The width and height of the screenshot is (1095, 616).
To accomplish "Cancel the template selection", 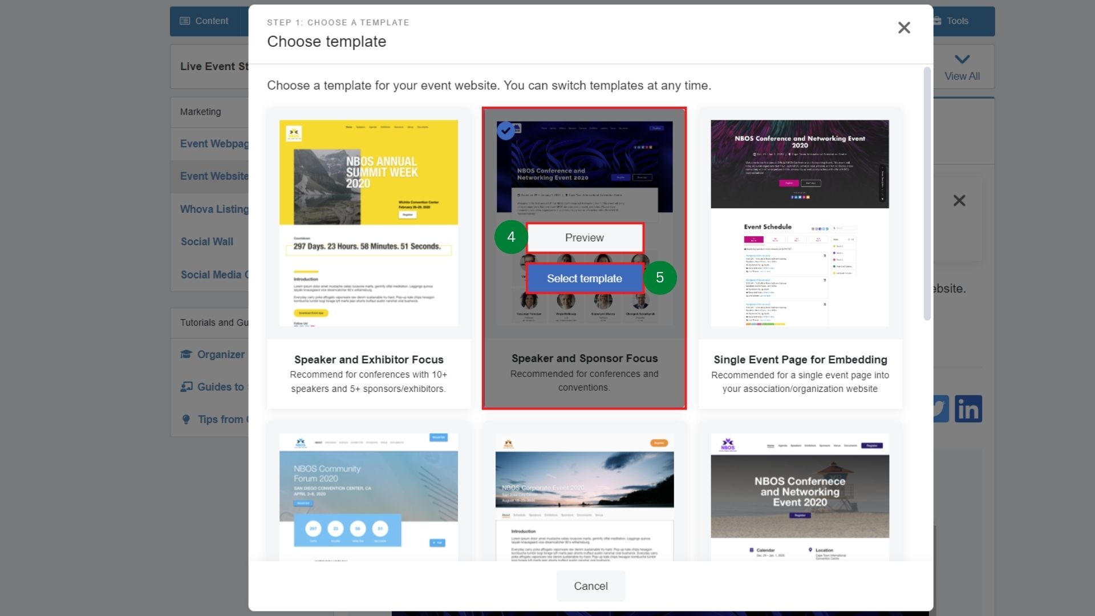I will coord(591,586).
